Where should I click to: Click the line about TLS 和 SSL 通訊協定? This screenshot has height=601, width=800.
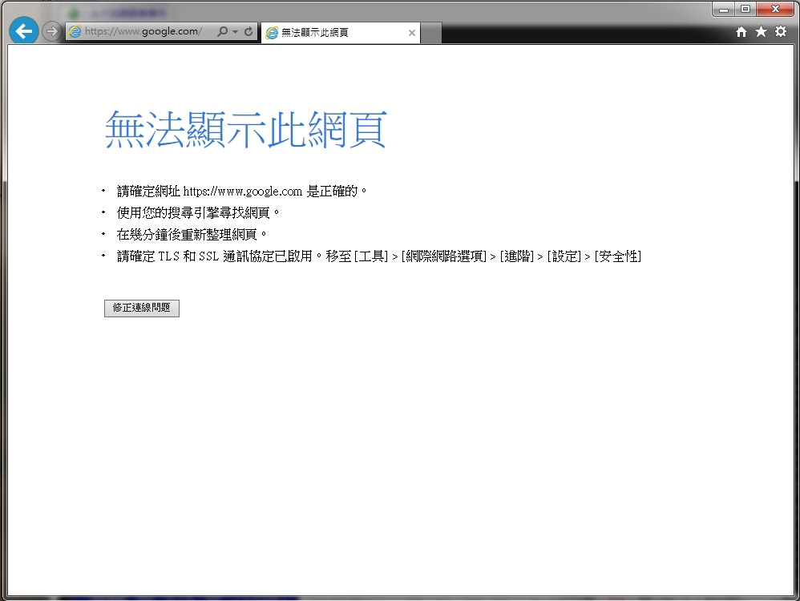click(x=379, y=256)
